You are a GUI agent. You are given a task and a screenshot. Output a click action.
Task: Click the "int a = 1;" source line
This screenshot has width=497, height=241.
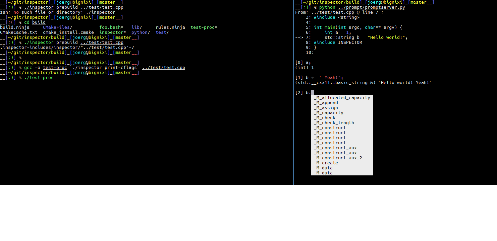338,32
